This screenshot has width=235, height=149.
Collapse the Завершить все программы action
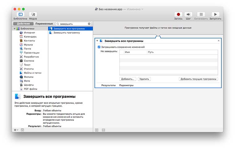(97, 41)
